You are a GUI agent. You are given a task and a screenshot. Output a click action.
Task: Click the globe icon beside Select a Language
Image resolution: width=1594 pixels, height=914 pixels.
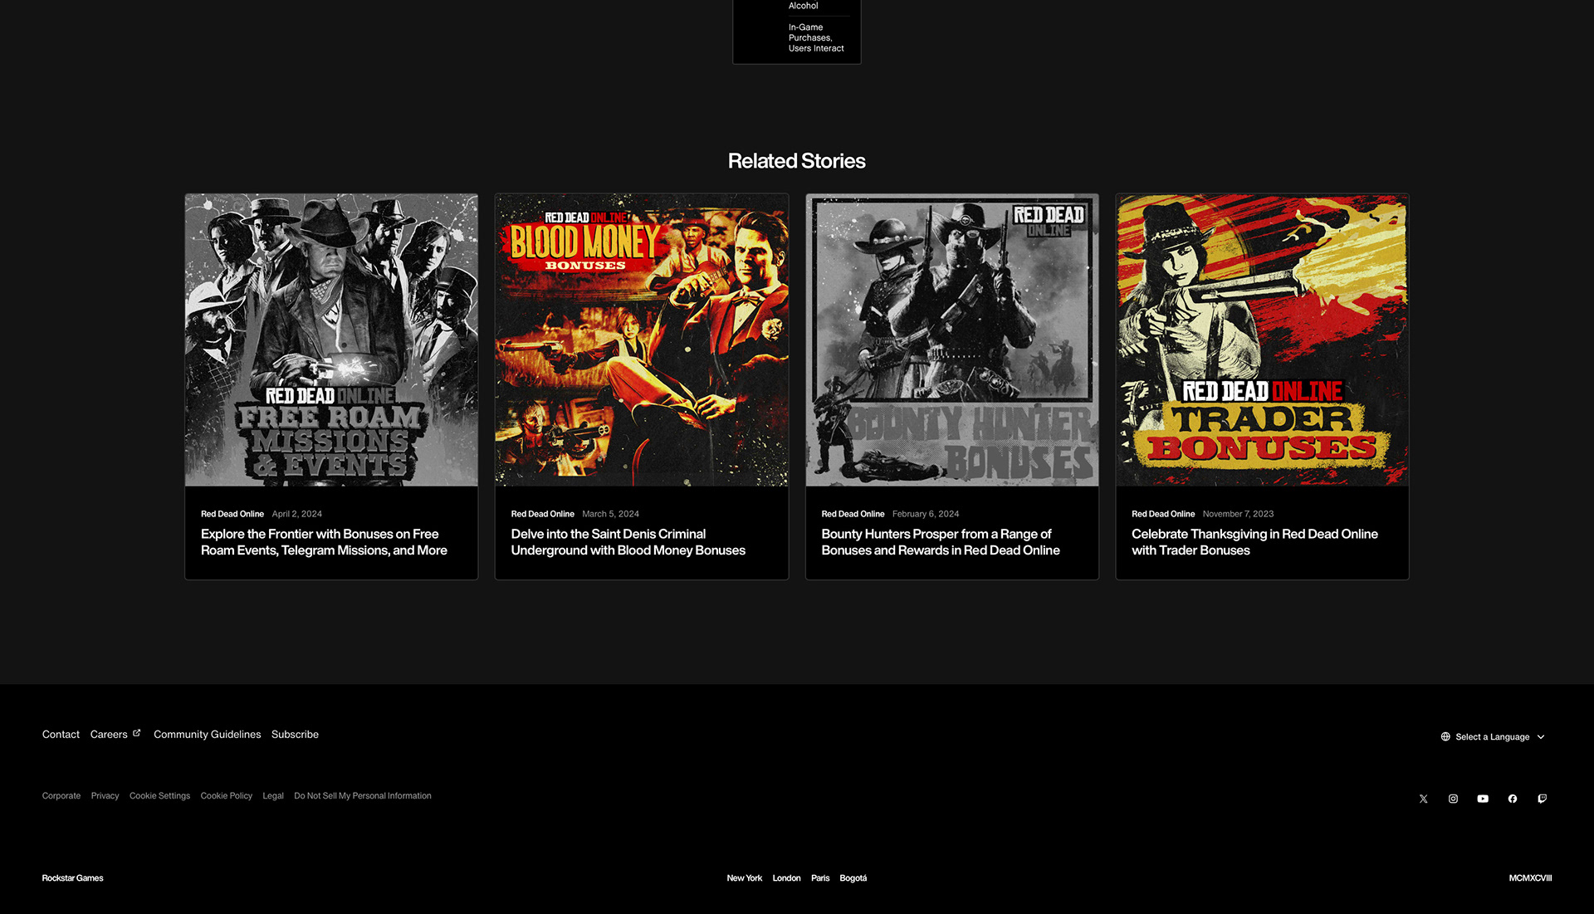1445,736
